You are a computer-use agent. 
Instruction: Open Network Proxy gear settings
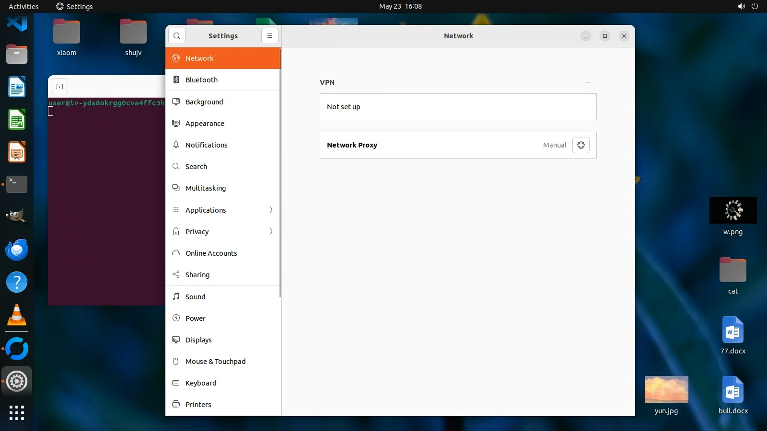pyautogui.click(x=581, y=145)
